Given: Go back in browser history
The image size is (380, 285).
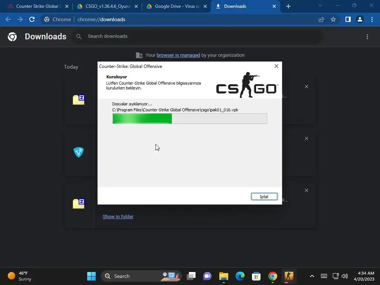Looking at the screenshot, I should tap(8, 19).
